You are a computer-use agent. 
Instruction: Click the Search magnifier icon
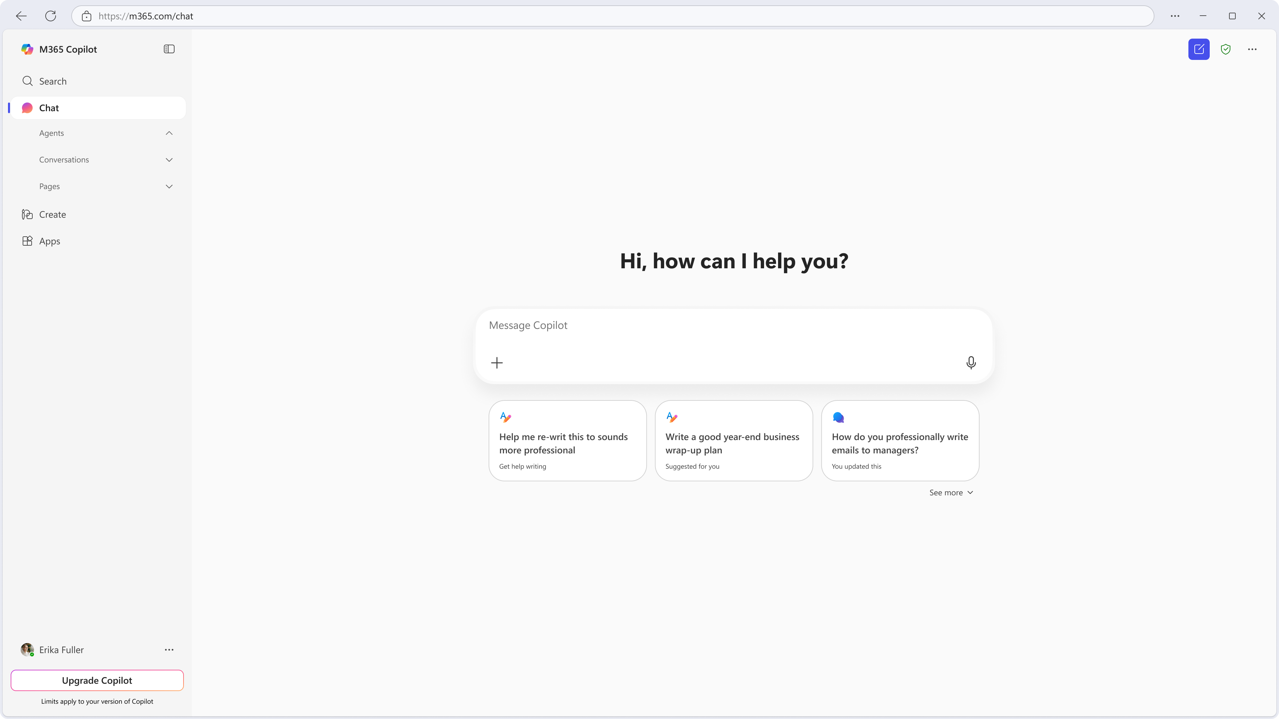27,81
